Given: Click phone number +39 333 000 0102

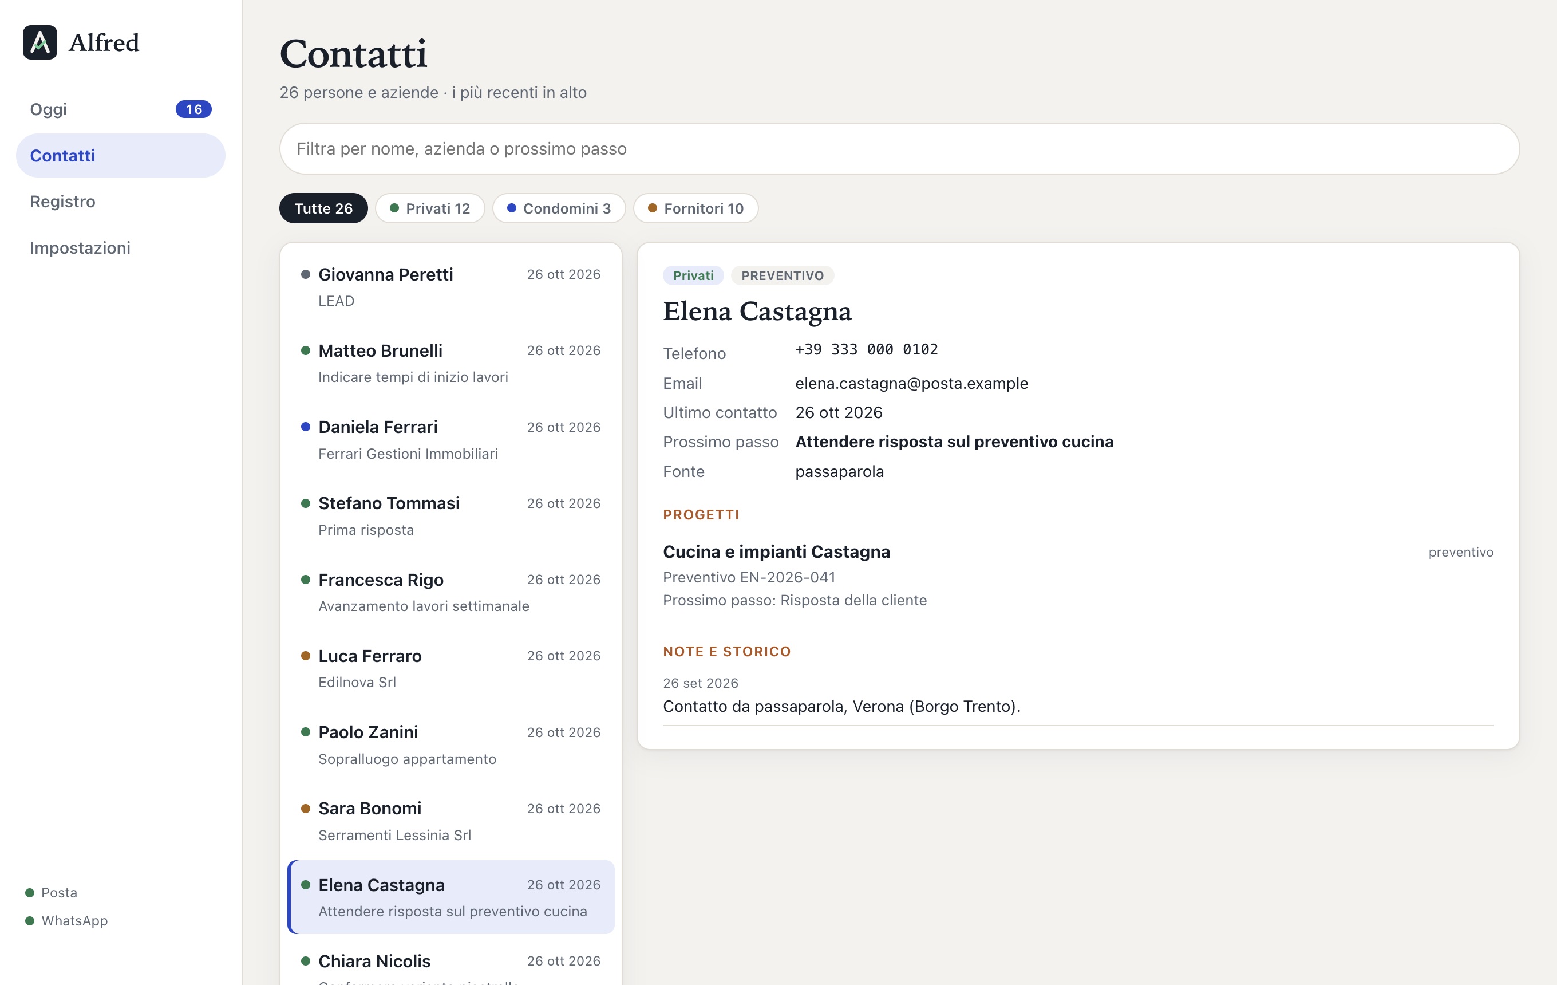Looking at the screenshot, I should (x=867, y=350).
